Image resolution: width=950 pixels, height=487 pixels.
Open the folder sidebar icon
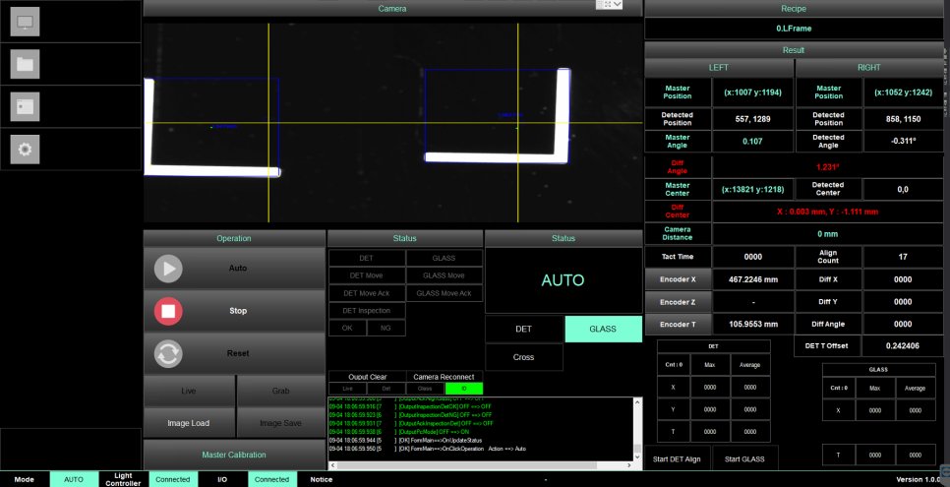[25, 64]
